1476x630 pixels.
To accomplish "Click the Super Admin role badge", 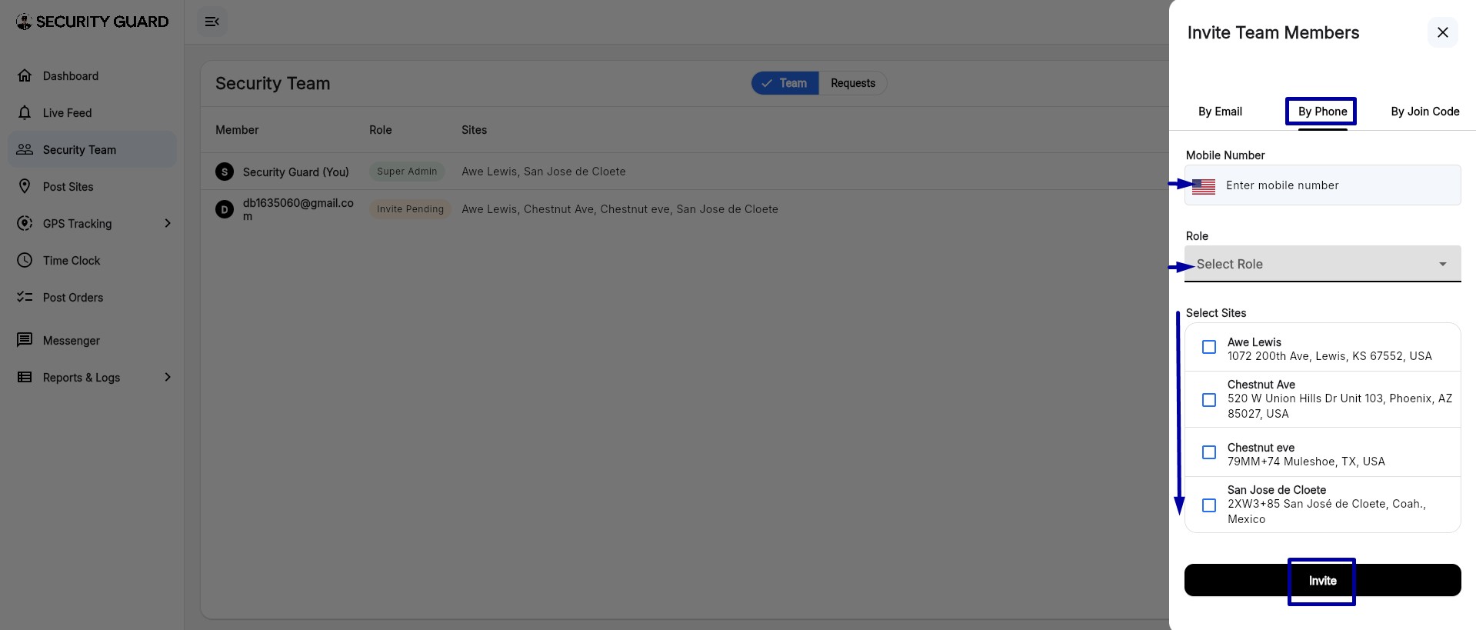I will tap(407, 172).
